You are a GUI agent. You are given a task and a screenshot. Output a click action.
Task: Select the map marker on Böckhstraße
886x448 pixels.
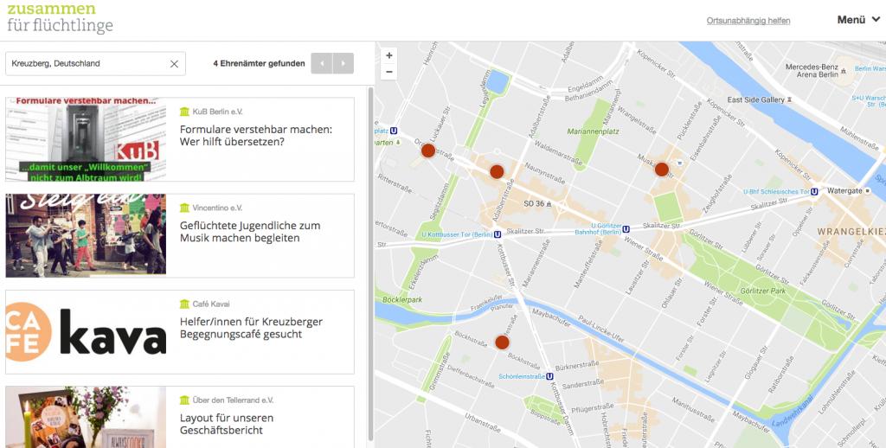pos(502,342)
